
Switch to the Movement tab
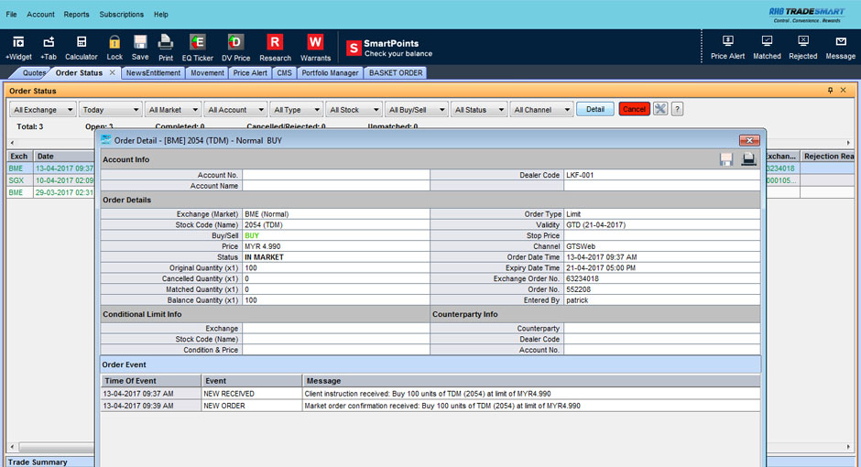207,72
